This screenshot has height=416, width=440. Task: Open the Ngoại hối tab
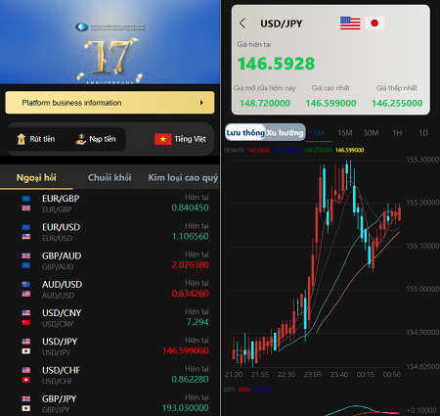pyautogui.click(x=36, y=177)
